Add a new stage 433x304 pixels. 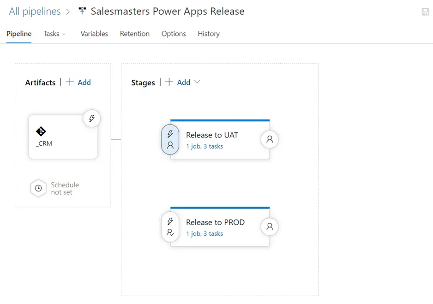178,82
